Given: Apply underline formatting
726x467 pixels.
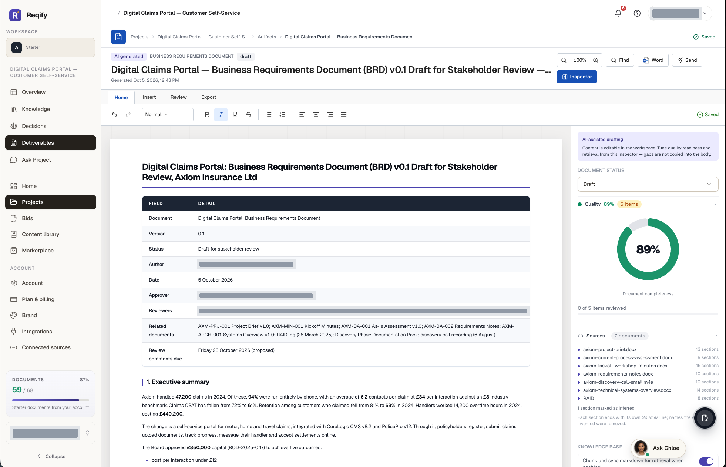Looking at the screenshot, I should pyautogui.click(x=235, y=115).
